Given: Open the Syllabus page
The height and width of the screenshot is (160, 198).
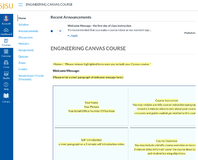Looking at the screenshot, I should click(23, 24).
